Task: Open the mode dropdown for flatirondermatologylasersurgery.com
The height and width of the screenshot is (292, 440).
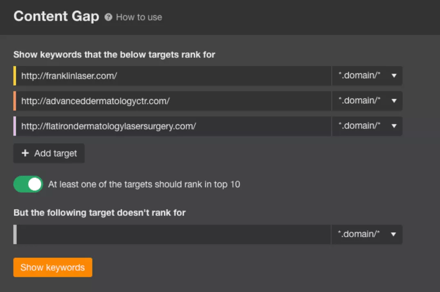Action: coord(367,126)
